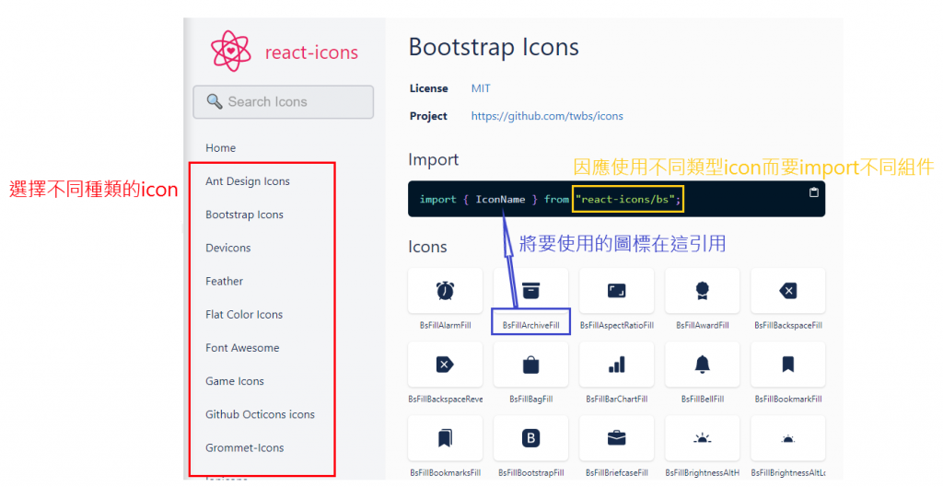Open Flat Color Icons category
The image size is (943, 487).
coord(243,315)
